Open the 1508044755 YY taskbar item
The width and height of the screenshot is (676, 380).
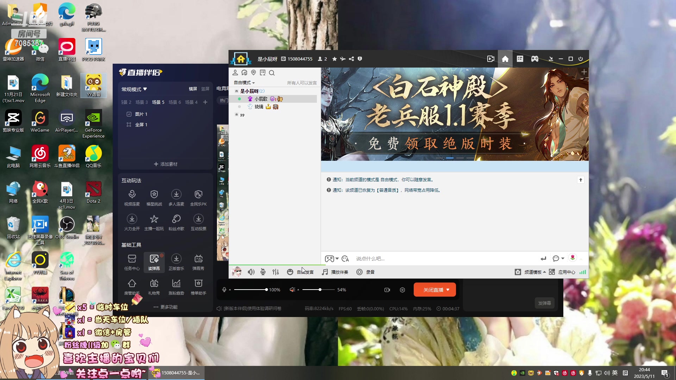coord(176,373)
